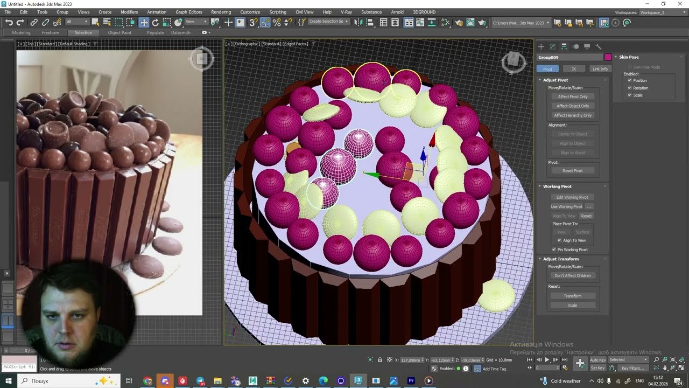The height and width of the screenshot is (388, 689).
Task: Collapse the Working Pivot rollout
Action: (557, 186)
